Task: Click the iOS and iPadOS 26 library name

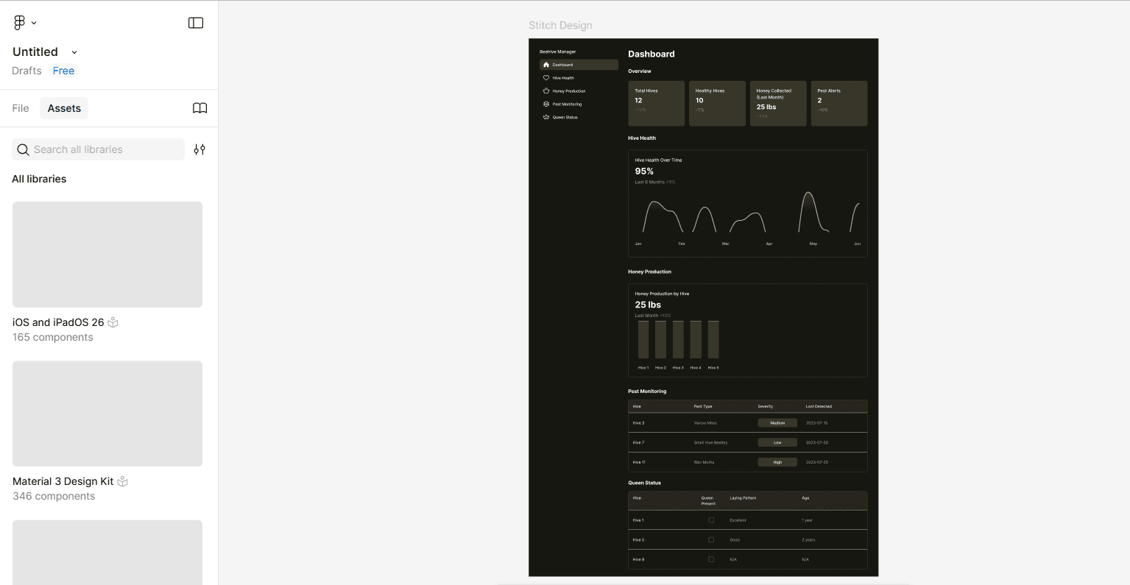Action: pyautogui.click(x=58, y=322)
